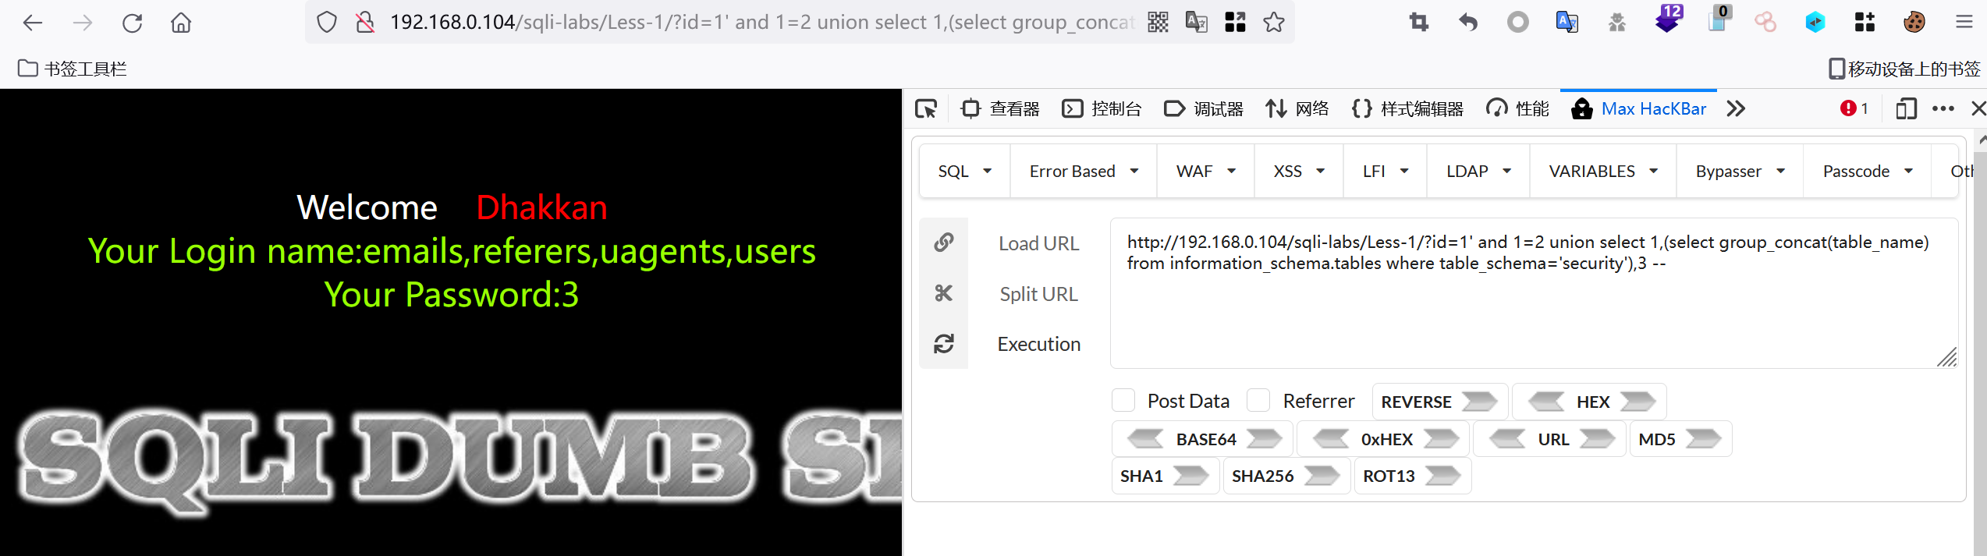The height and width of the screenshot is (556, 1987).
Task: Expand the Passcode dropdown
Action: click(x=1868, y=172)
